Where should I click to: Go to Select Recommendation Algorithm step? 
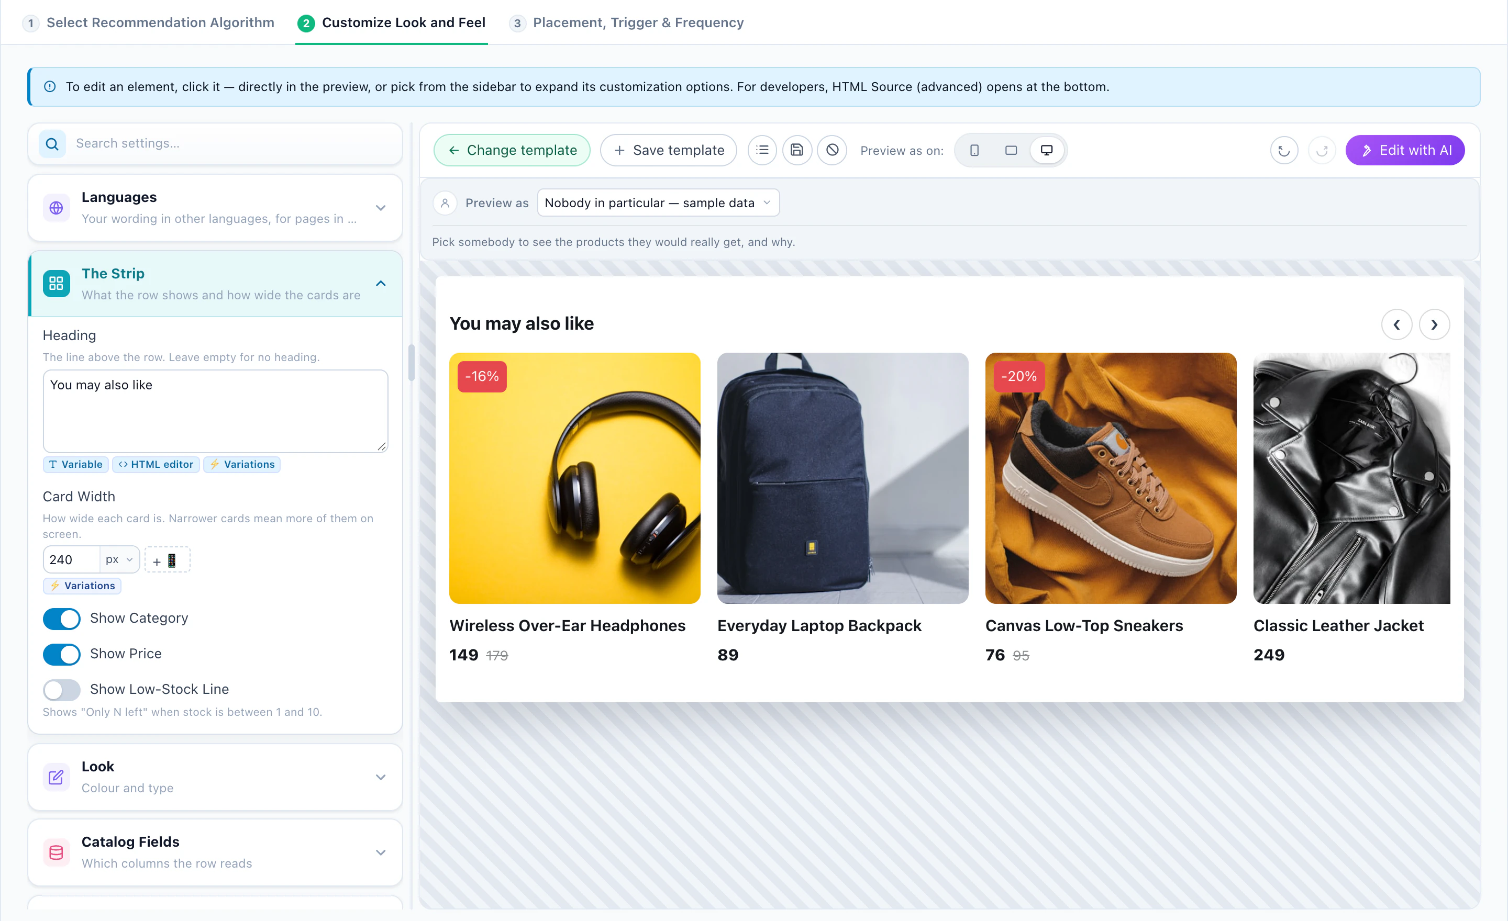click(149, 23)
